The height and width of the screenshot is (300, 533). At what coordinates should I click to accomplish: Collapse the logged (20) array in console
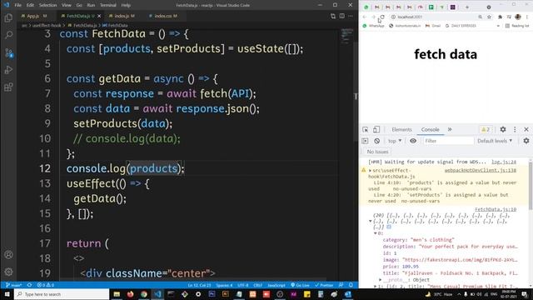(370, 222)
